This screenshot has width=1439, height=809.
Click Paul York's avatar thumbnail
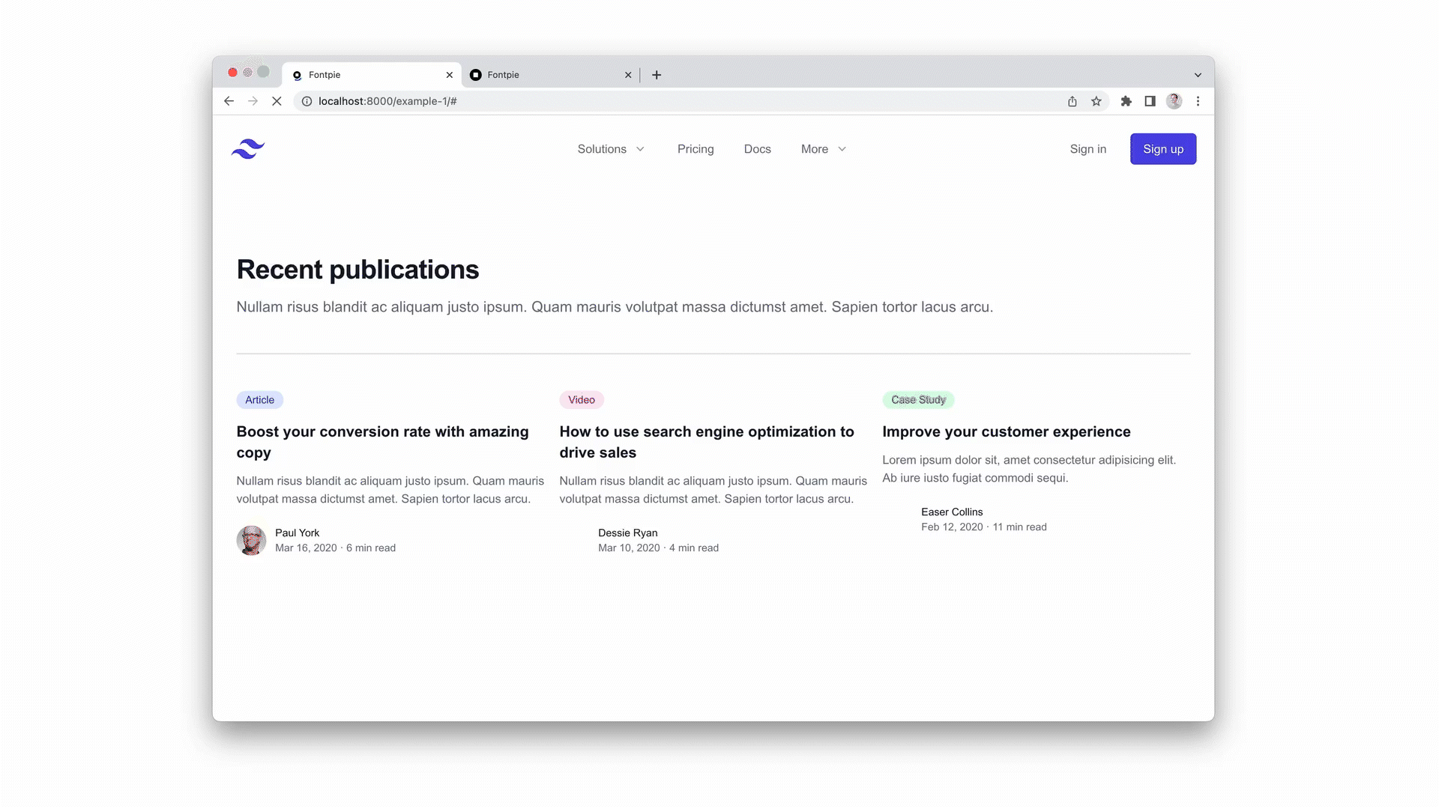click(251, 540)
